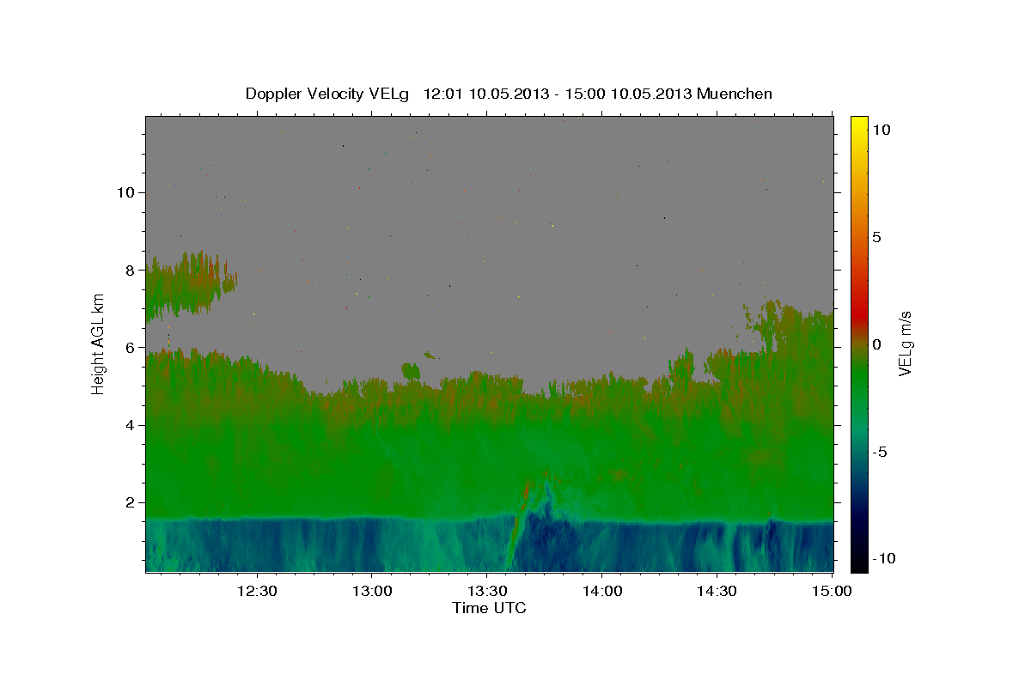Click the 14:30 time axis label
The height and width of the screenshot is (687, 1031).
click(x=717, y=591)
